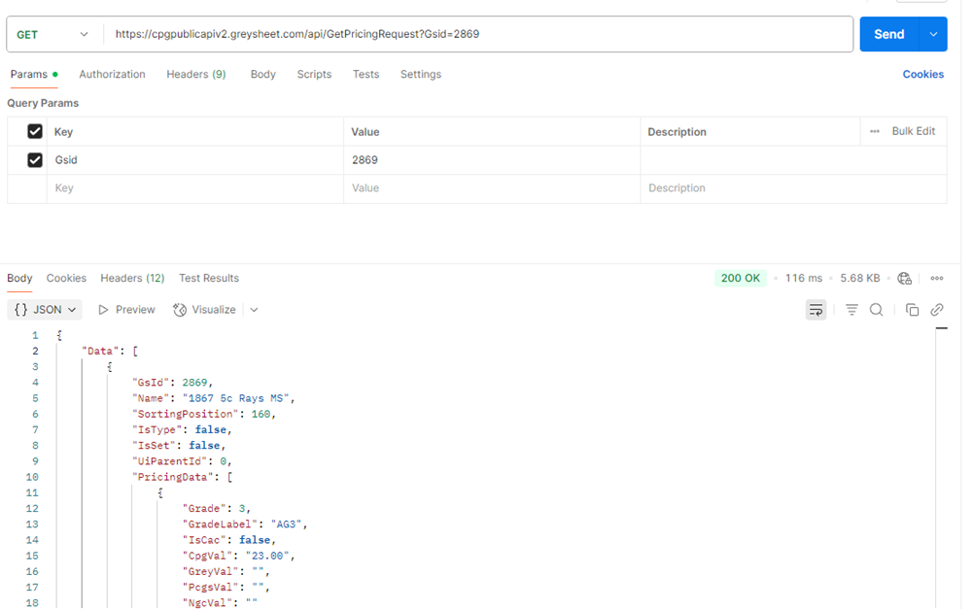Open Cookies from the top right

[922, 74]
